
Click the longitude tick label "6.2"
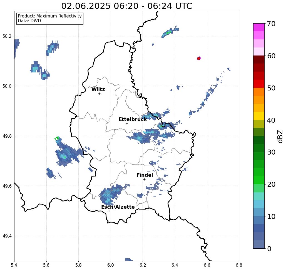pos(143,265)
